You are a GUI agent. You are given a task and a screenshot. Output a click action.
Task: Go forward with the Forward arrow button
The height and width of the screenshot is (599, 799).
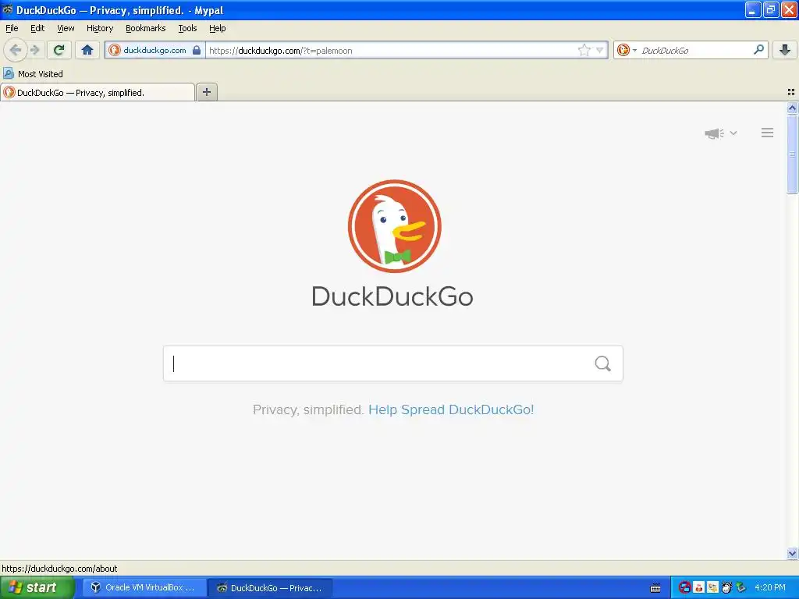pyautogui.click(x=34, y=50)
